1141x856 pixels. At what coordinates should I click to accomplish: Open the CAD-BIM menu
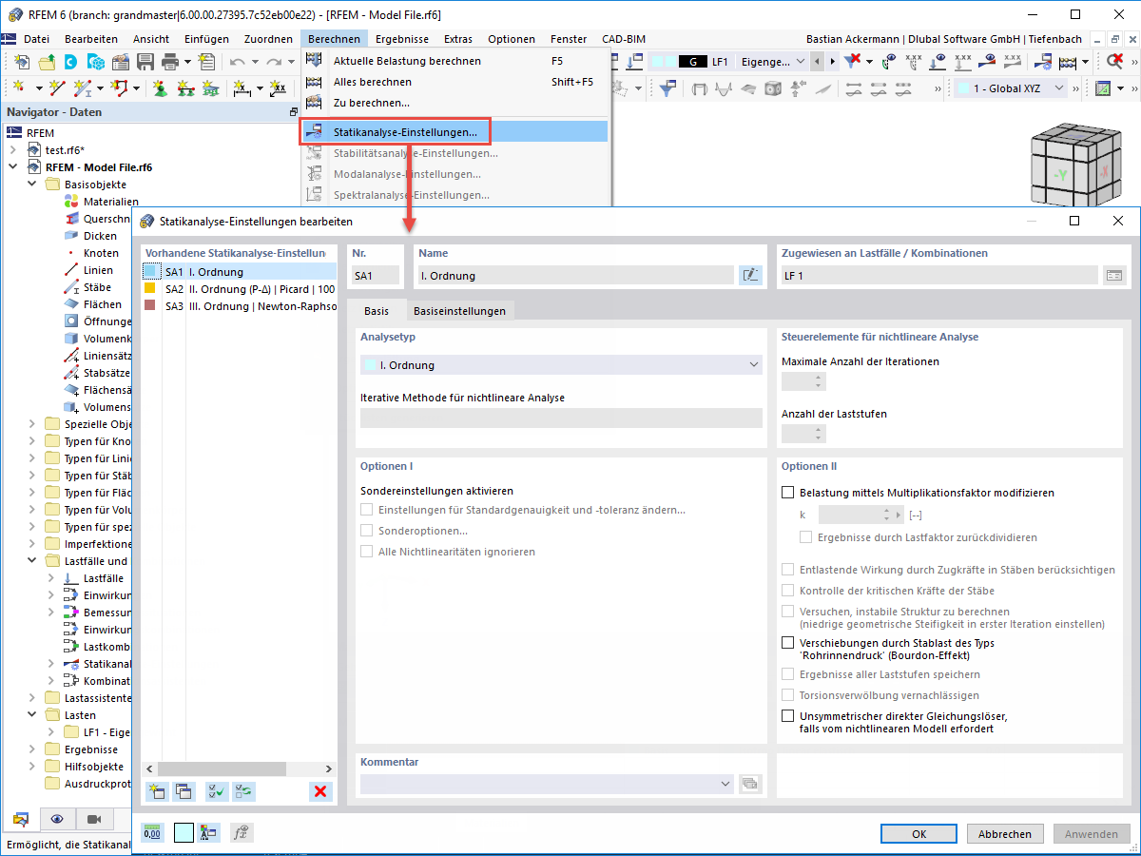click(x=624, y=39)
